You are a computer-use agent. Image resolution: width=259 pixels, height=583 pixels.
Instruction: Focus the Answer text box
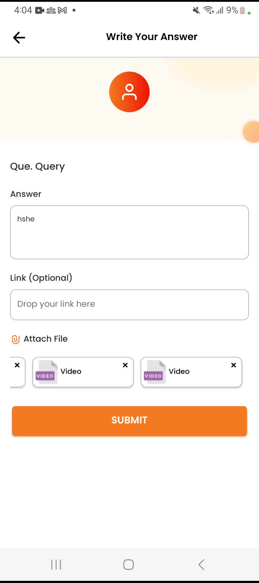pyautogui.click(x=129, y=232)
